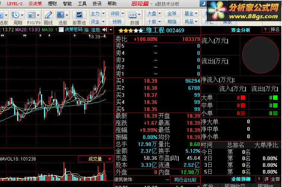This screenshot has height=187, width=282.
Task: Click the 换手 value 5.12%
Action: [x=193, y=151]
